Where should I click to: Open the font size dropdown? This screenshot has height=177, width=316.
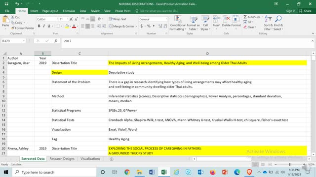(x=67, y=19)
